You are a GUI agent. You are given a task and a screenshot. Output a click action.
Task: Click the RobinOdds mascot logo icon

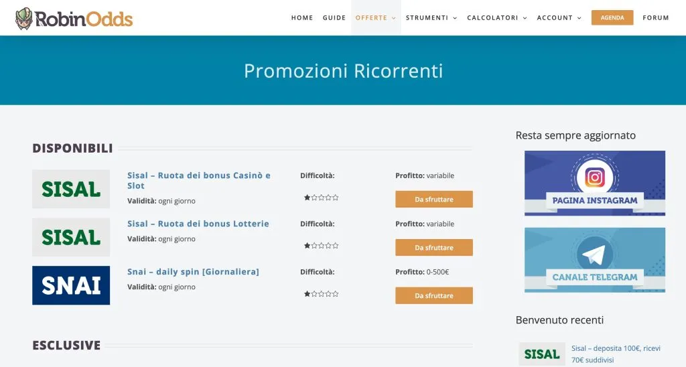coord(24,18)
